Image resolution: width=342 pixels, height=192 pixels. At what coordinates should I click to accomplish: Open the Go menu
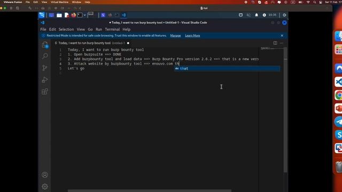pyautogui.click(x=90, y=29)
